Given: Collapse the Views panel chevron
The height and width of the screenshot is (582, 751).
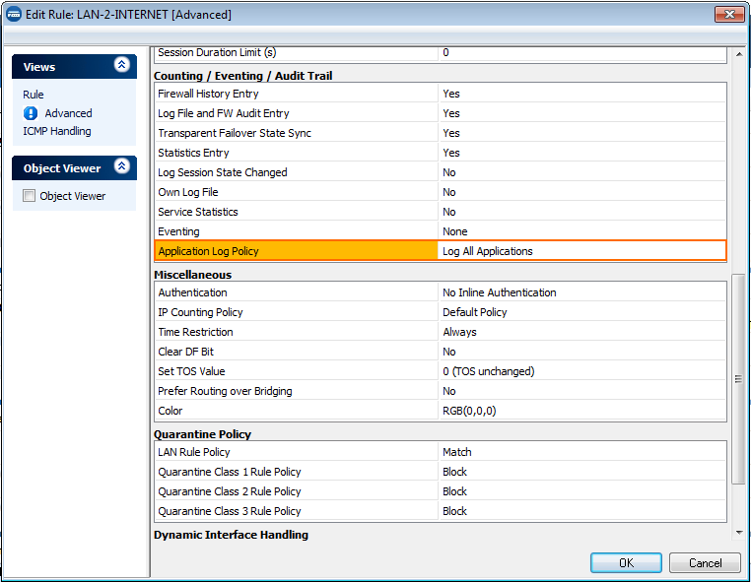Looking at the screenshot, I should pyautogui.click(x=122, y=65).
